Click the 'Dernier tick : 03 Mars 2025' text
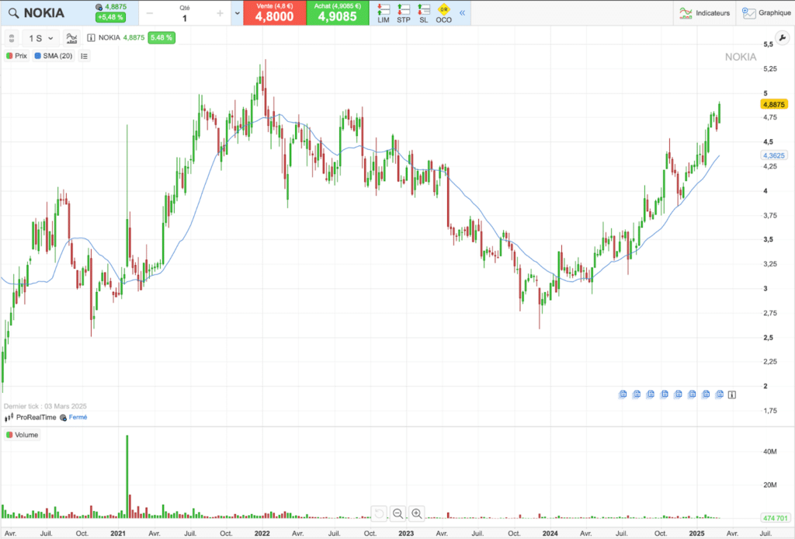Screen dimensions: 795x539 pos(45,406)
